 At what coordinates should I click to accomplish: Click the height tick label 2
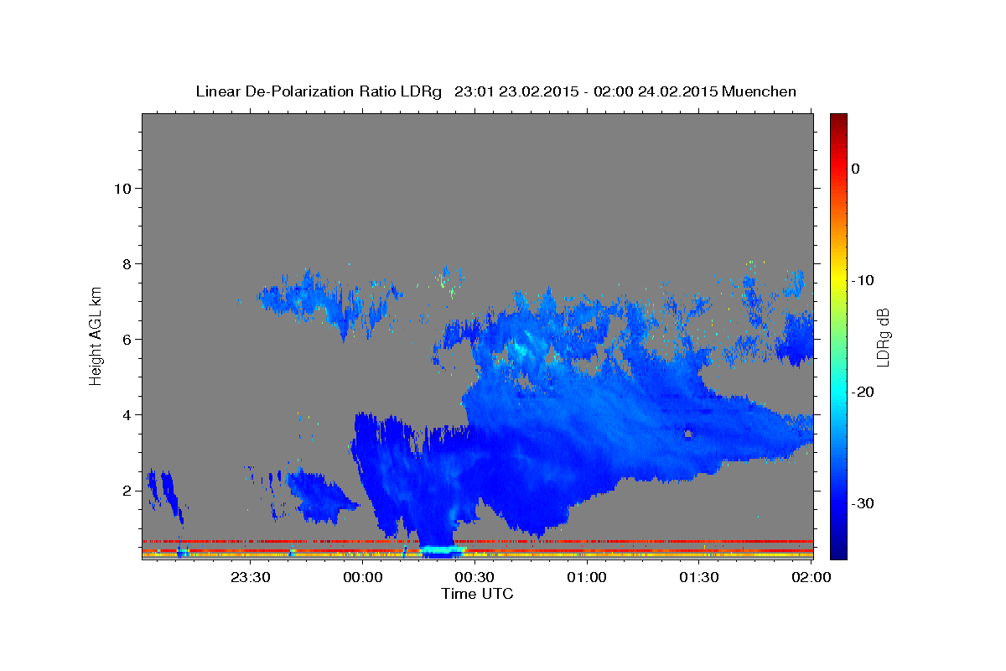pyautogui.click(x=128, y=491)
